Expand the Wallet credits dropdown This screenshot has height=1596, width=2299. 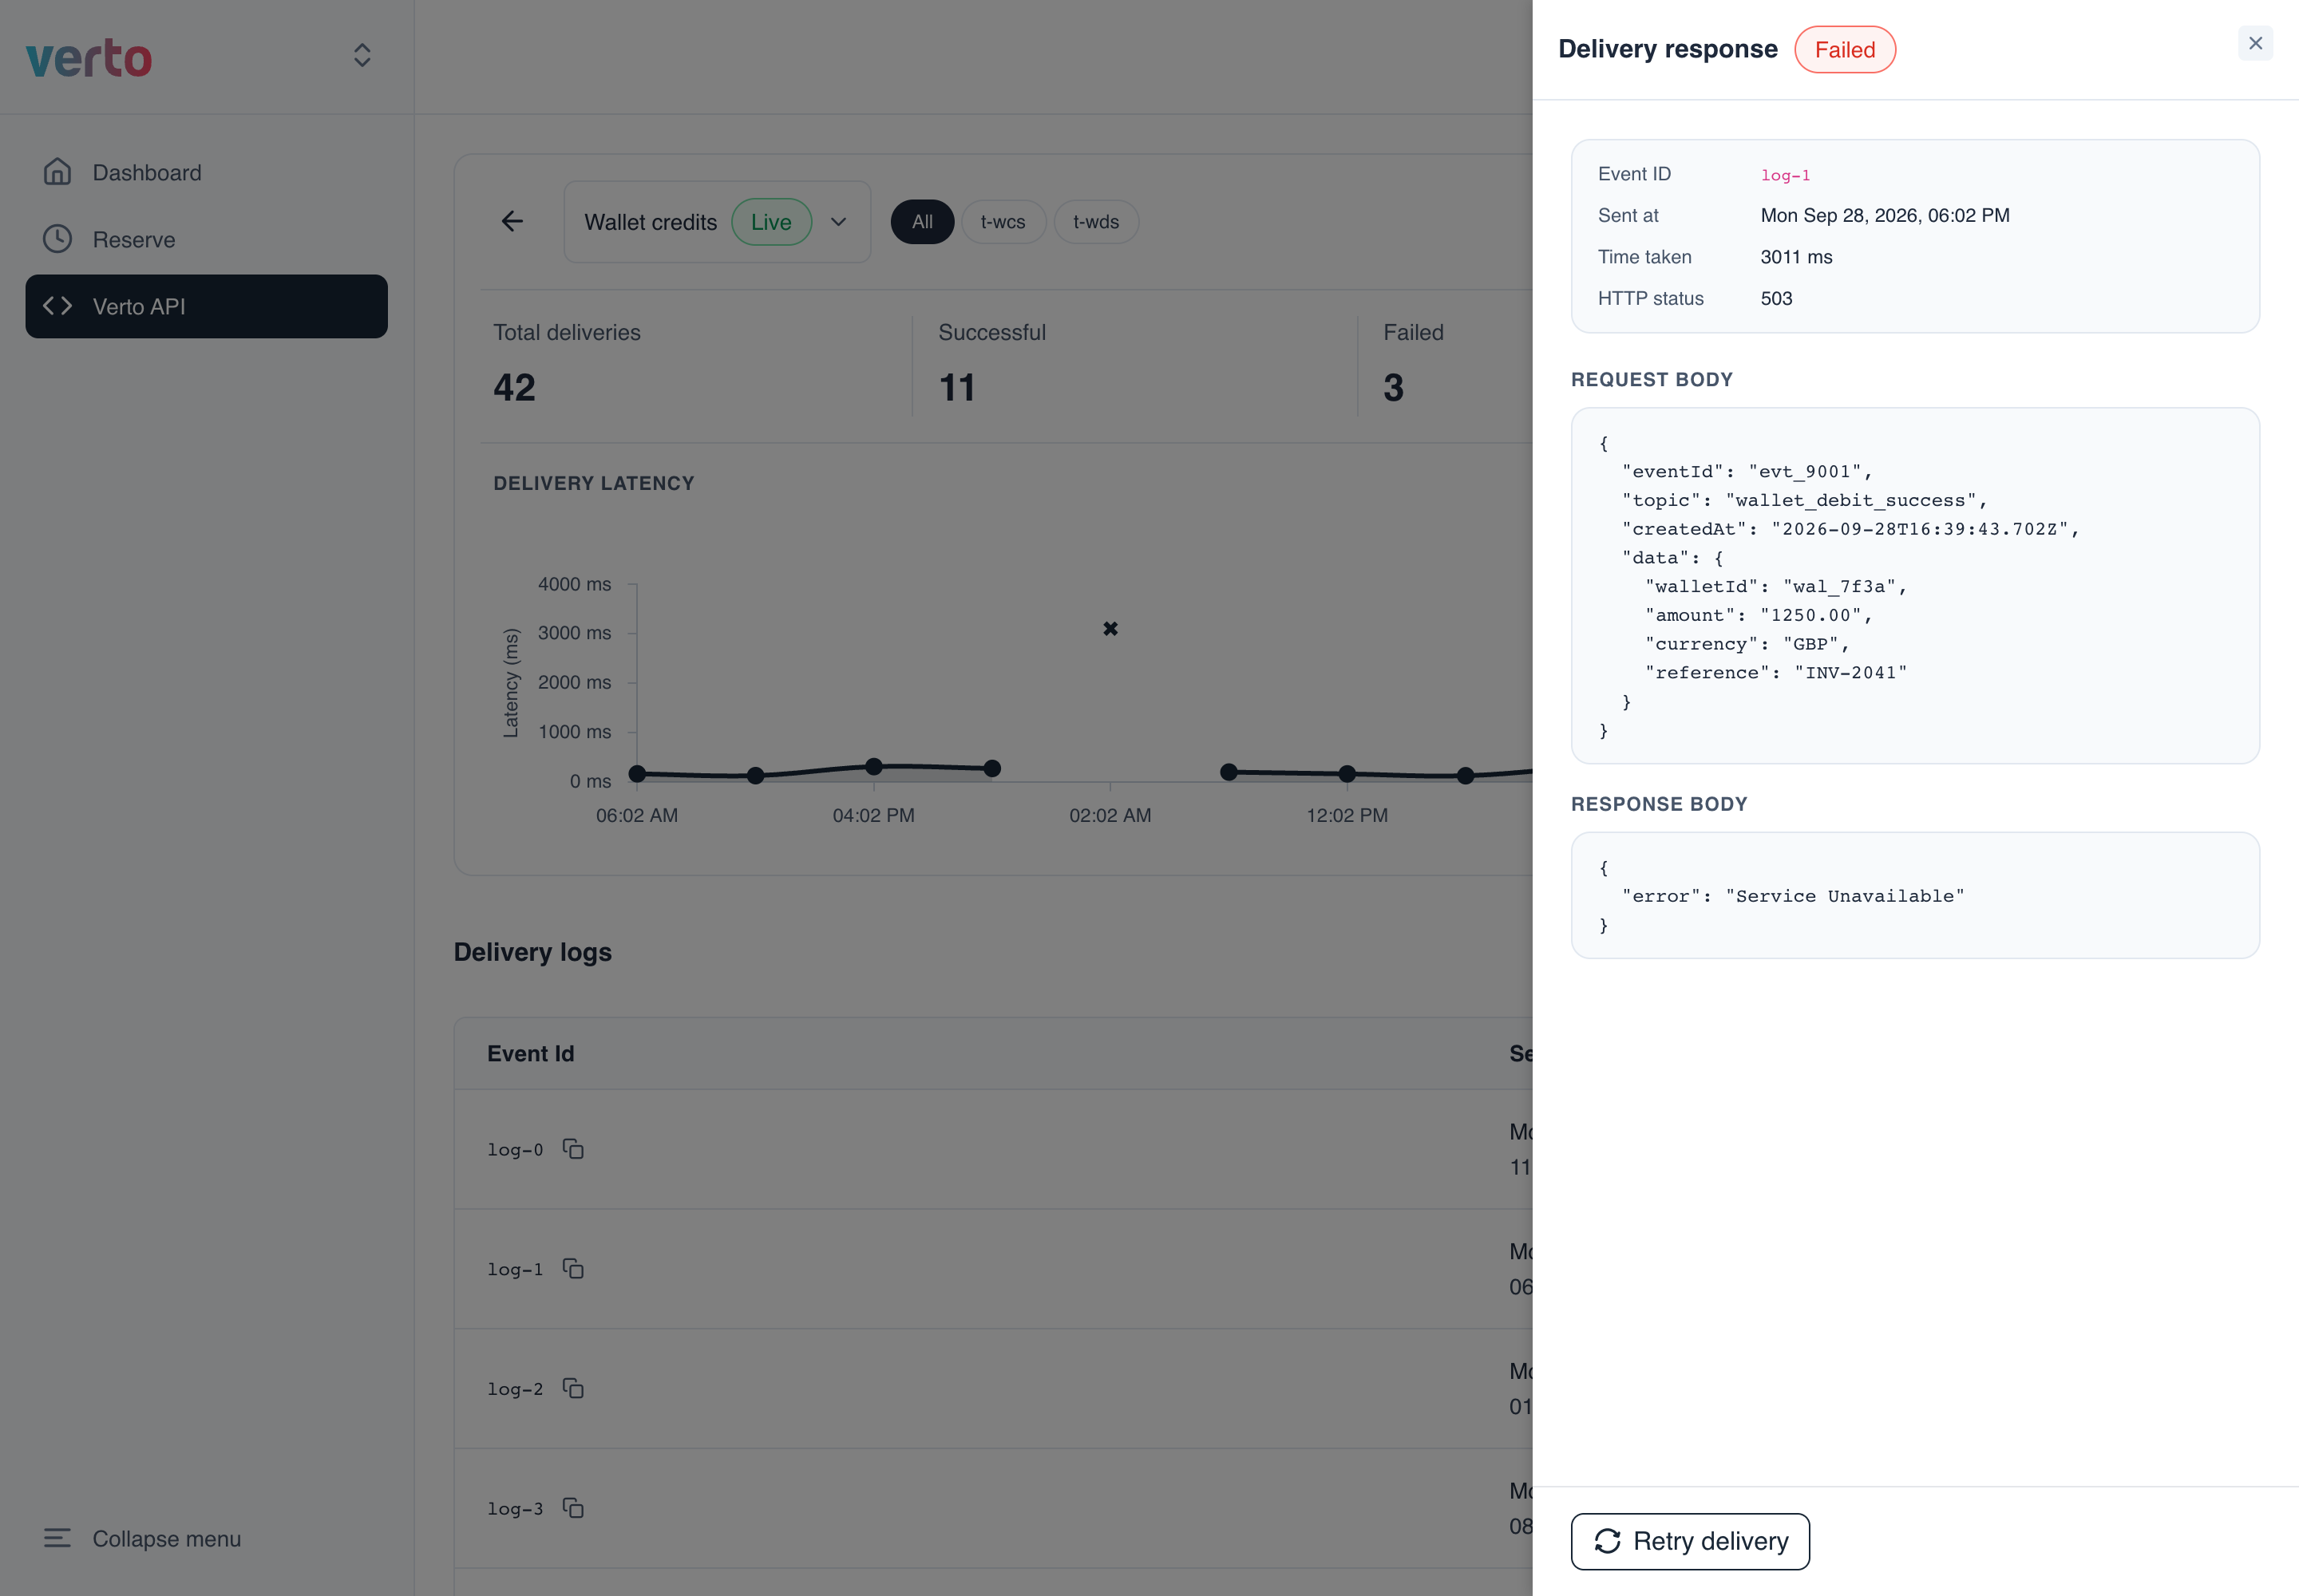point(716,222)
